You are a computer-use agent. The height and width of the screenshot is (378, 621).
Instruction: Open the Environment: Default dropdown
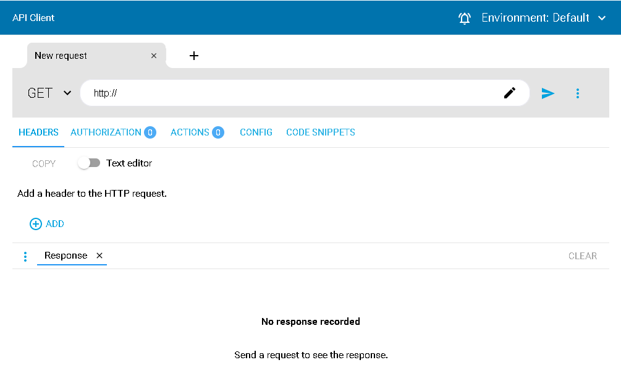543,18
